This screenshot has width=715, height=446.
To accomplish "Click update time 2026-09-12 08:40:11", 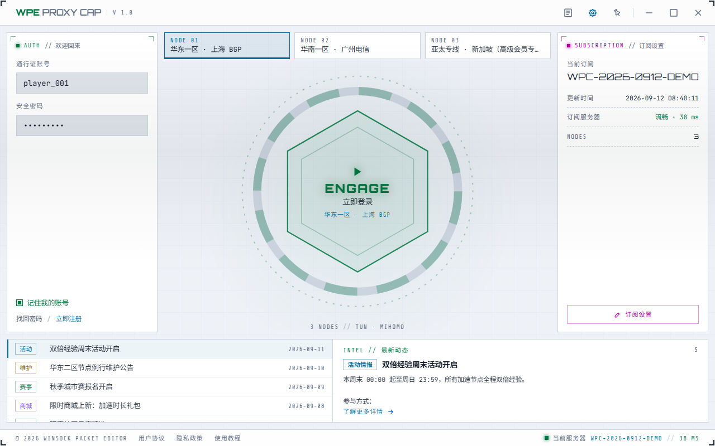I will 662,98.
